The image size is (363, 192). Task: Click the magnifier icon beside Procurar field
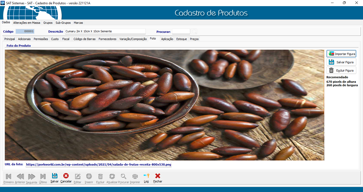194,32
